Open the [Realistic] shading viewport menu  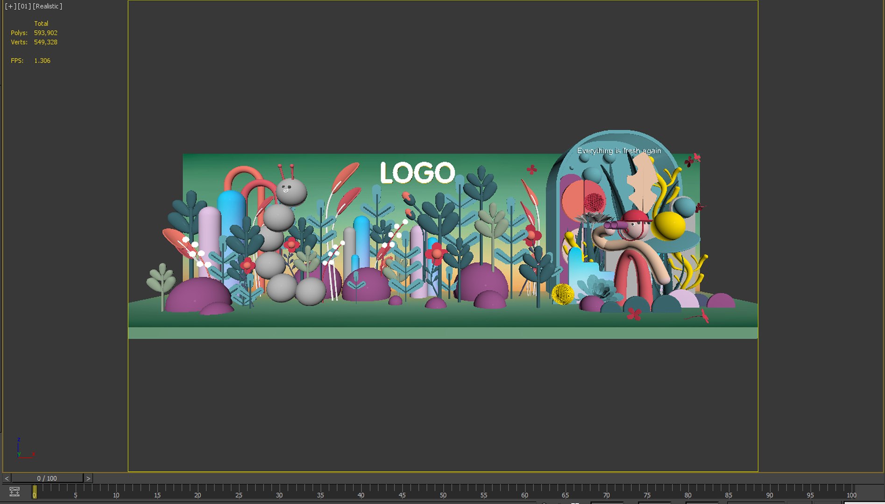(x=47, y=6)
